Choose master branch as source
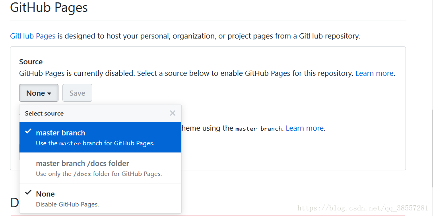 click(x=100, y=137)
